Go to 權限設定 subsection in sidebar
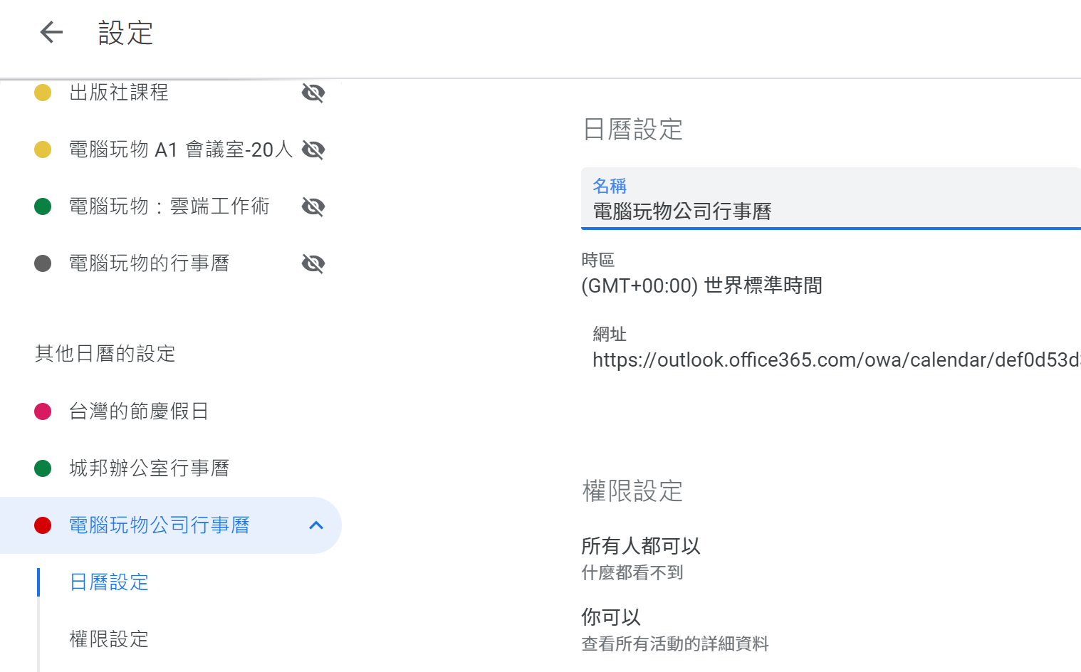 [x=109, y=639]
